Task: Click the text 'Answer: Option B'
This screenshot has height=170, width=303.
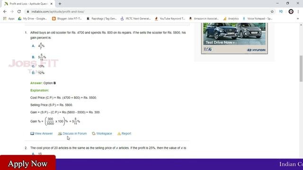Action: coord(43,83)
